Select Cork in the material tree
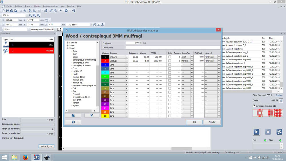Screen dimensions: 286x161 [x=75, y=68]
